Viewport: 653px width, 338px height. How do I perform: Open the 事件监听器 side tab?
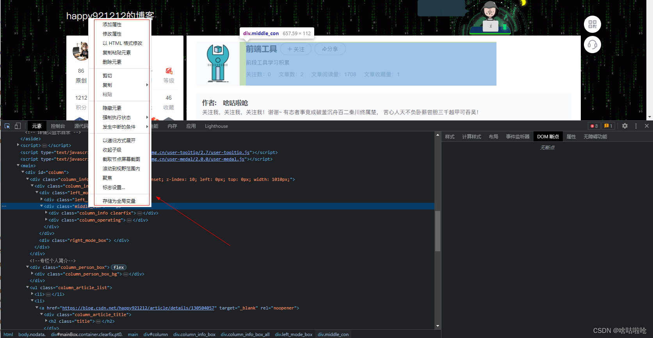tap(518, 136)
